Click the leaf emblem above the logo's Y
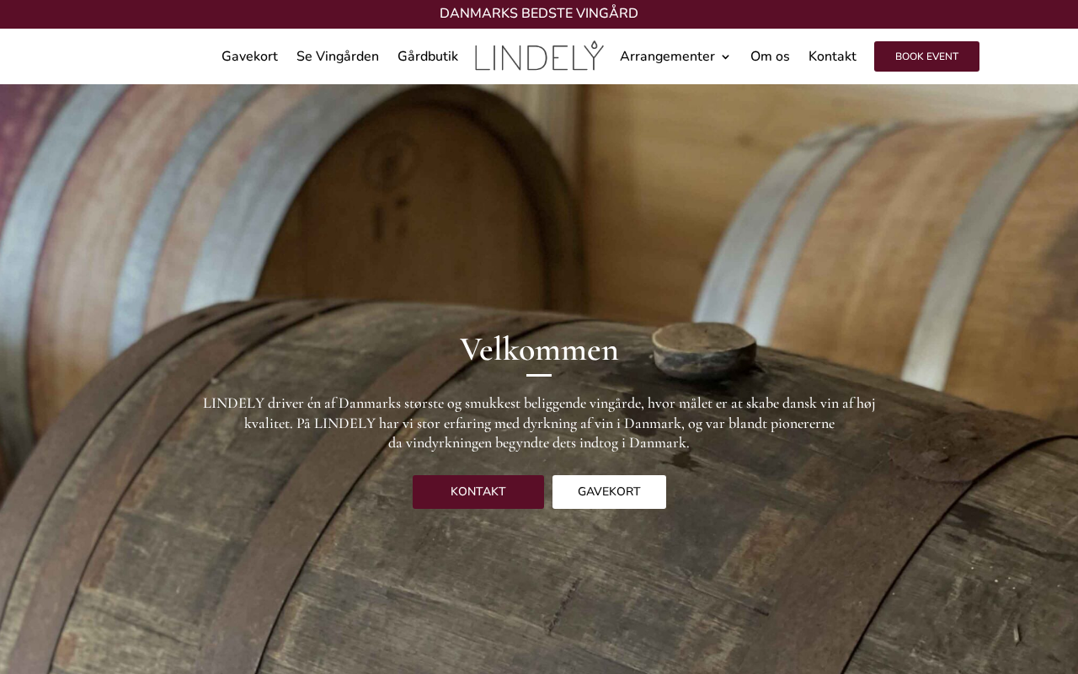This screenshot has height=674, width=1078. 595,45
